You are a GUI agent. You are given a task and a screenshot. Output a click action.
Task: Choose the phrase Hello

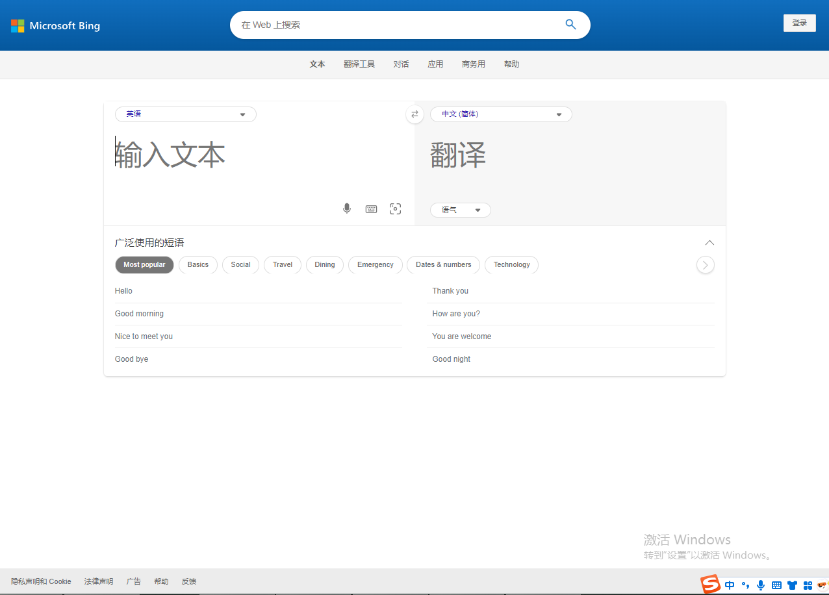coord(123,291)
